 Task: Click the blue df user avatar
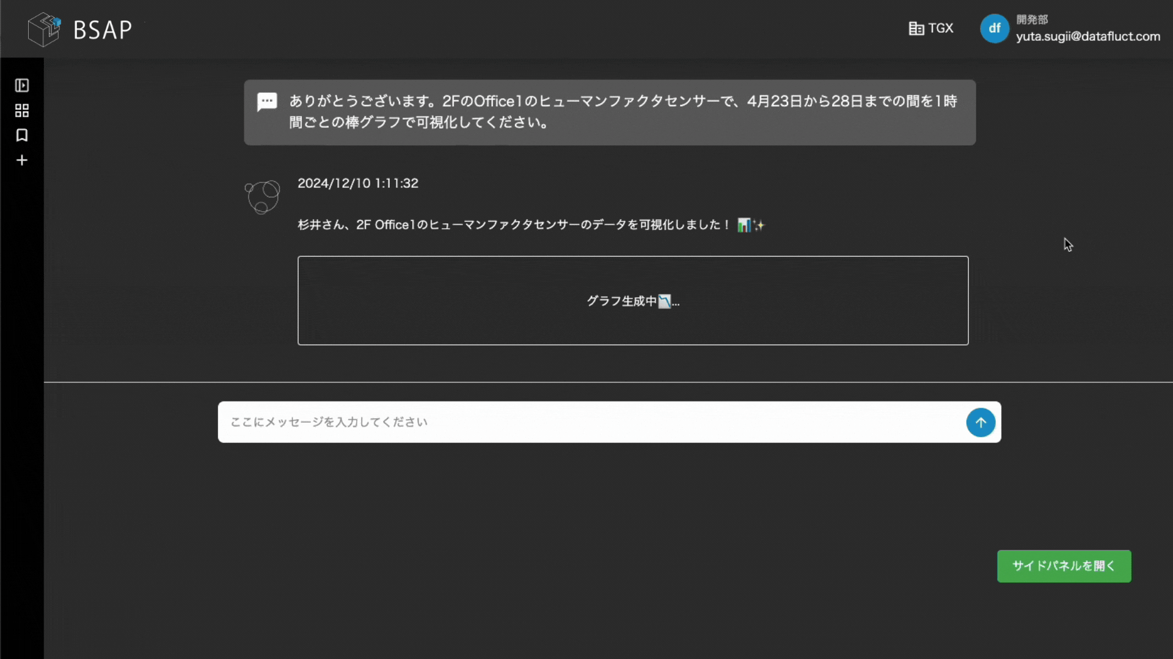tap(994, 29)
